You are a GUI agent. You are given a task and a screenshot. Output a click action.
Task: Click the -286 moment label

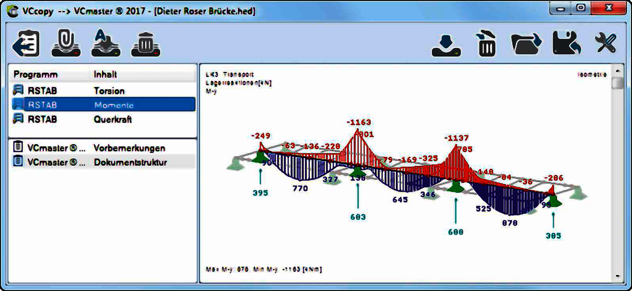pos(554,178)
